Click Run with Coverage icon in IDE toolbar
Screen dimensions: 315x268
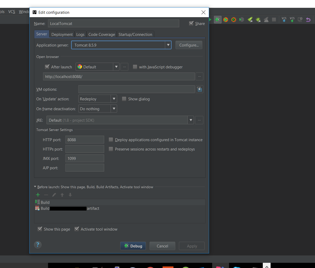[226, 19]
